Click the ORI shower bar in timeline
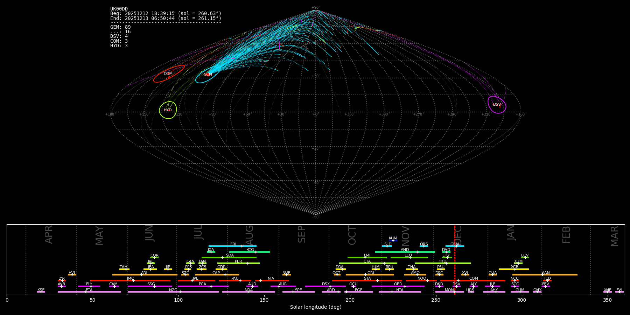 pyautogui.click(x=370, y=275)
